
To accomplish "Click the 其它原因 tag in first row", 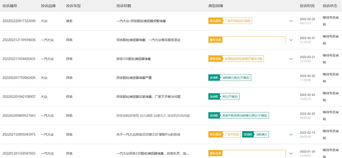I will (215, 21).
